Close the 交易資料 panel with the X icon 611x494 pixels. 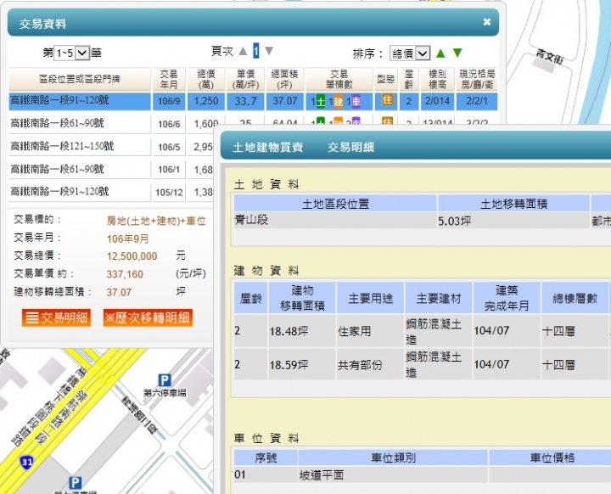coord(487,22)
